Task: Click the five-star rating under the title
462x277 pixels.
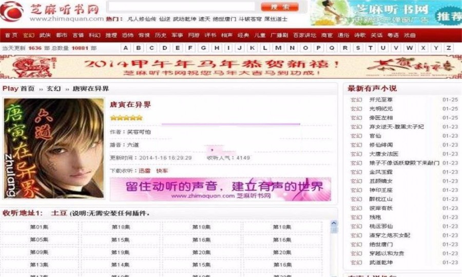Action: [x=126, y=118]
